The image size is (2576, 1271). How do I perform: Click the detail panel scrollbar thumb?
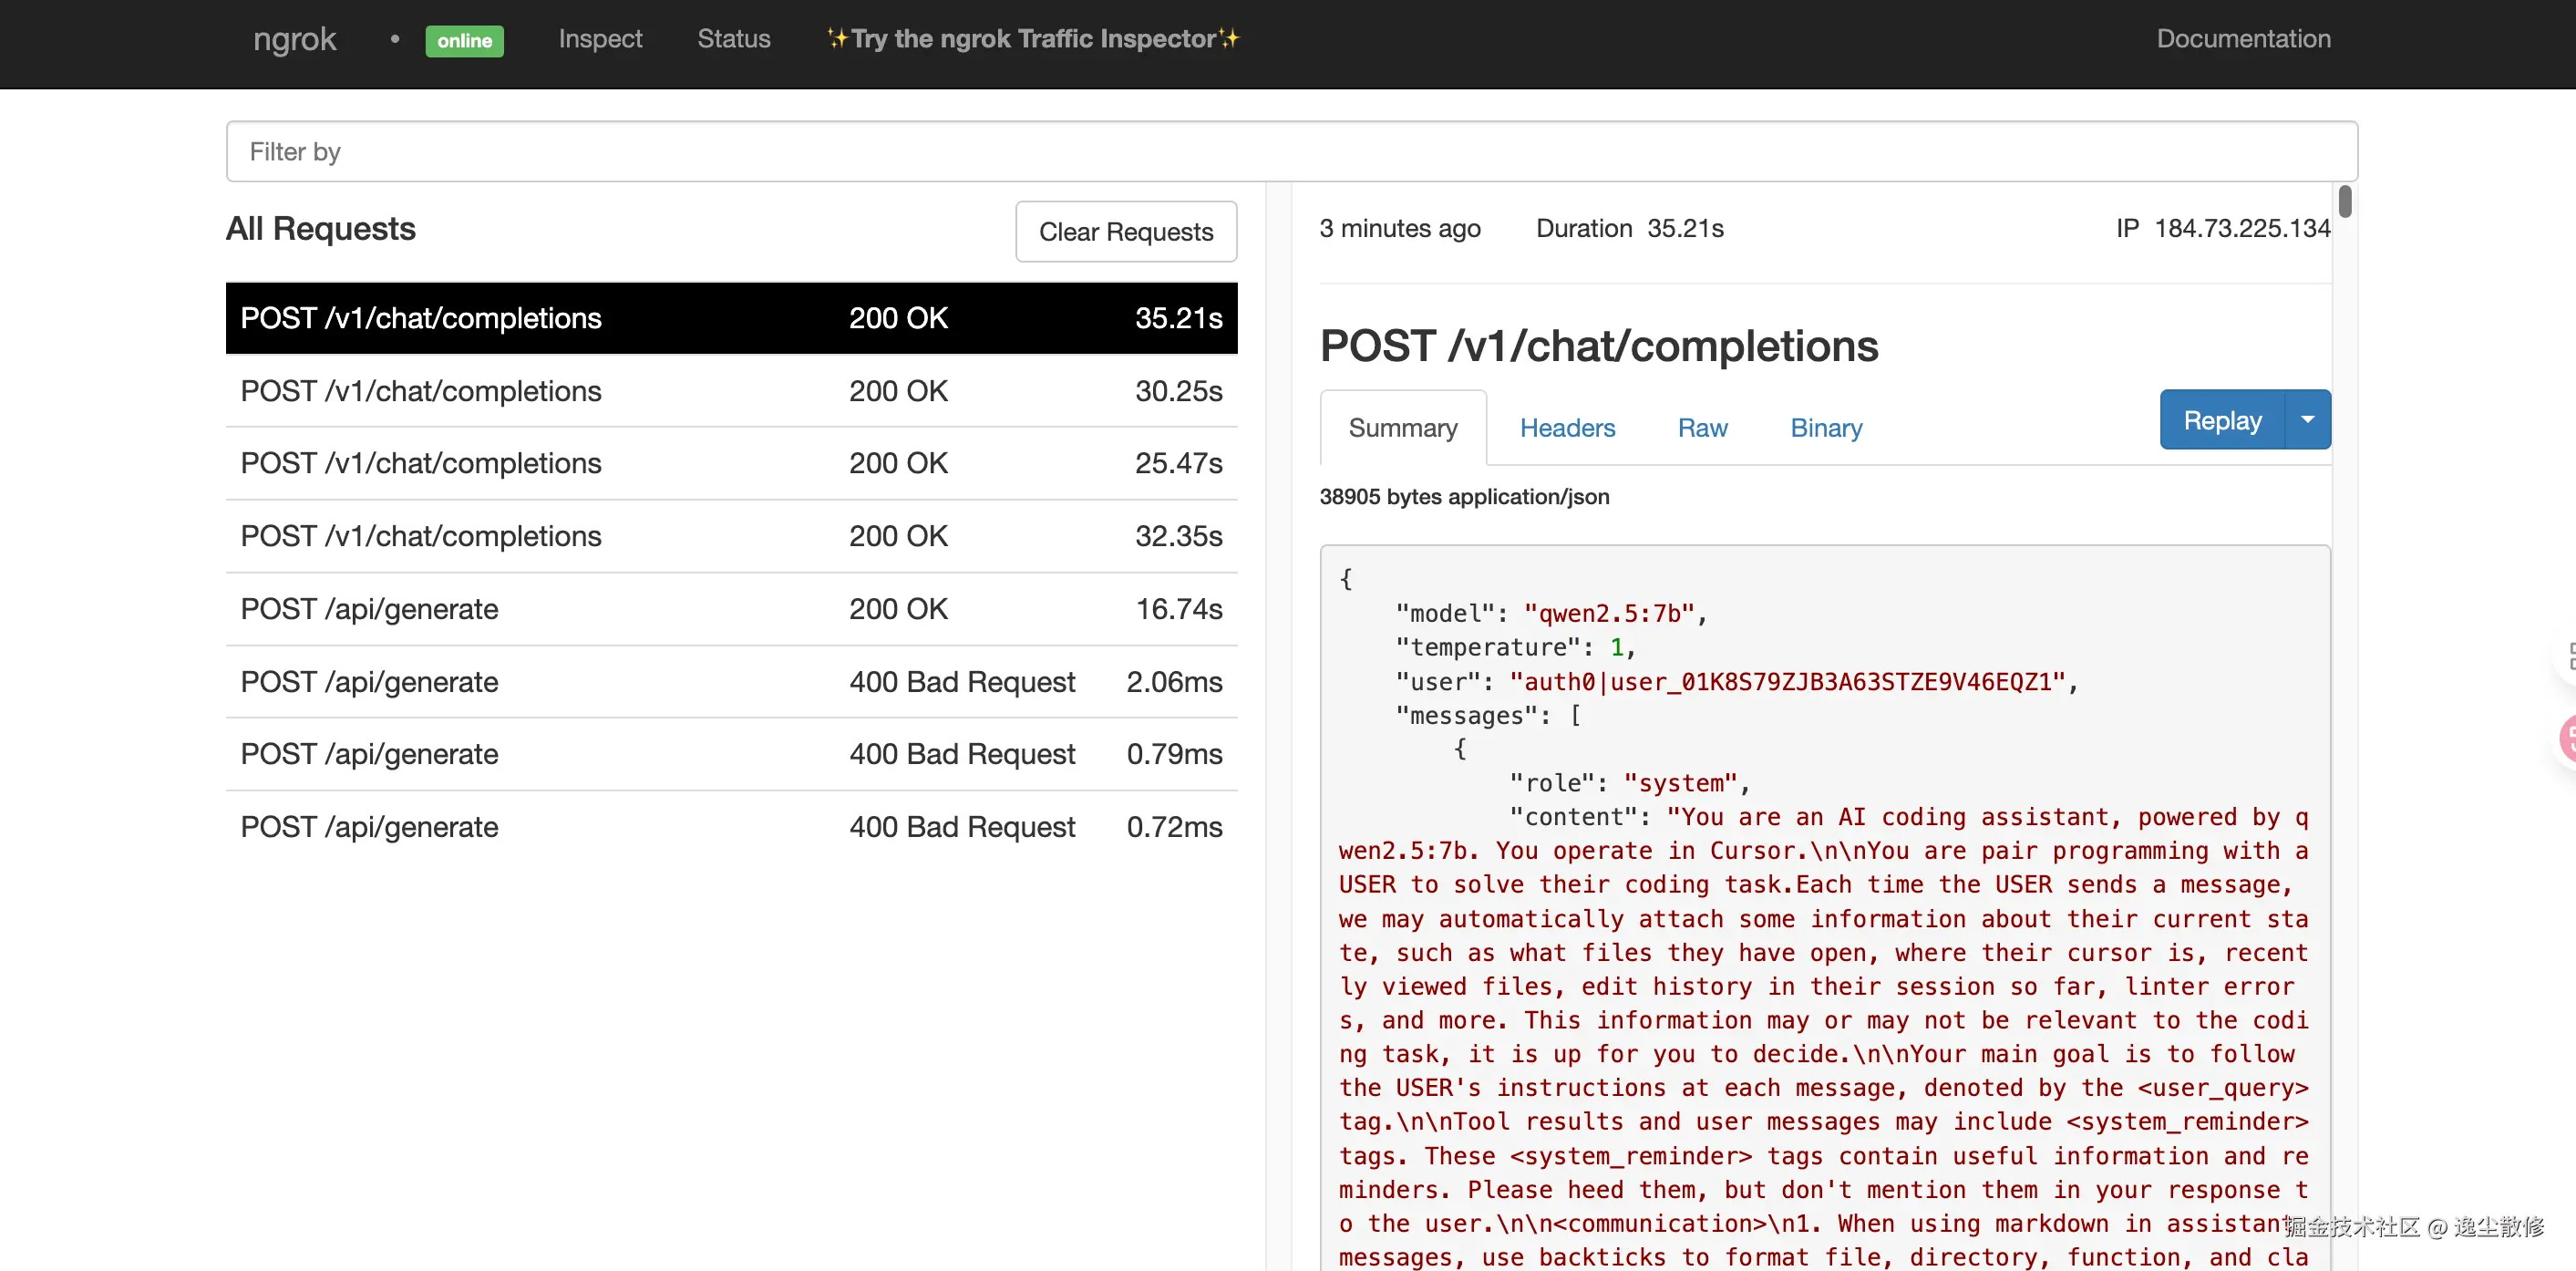coord(2344,201)
